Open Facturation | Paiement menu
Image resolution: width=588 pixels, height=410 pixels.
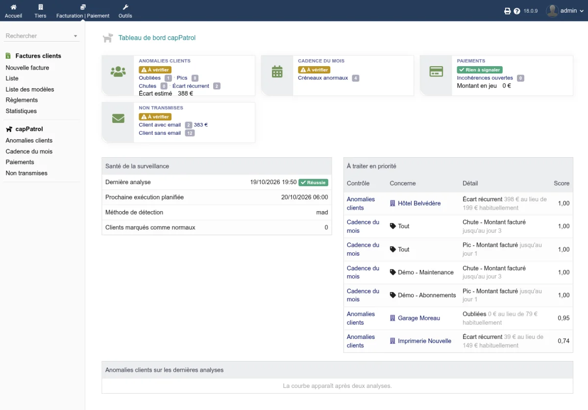[83, 11]
